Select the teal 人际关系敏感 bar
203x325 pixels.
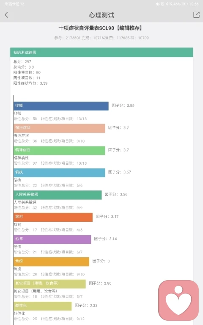pos(58,195)
